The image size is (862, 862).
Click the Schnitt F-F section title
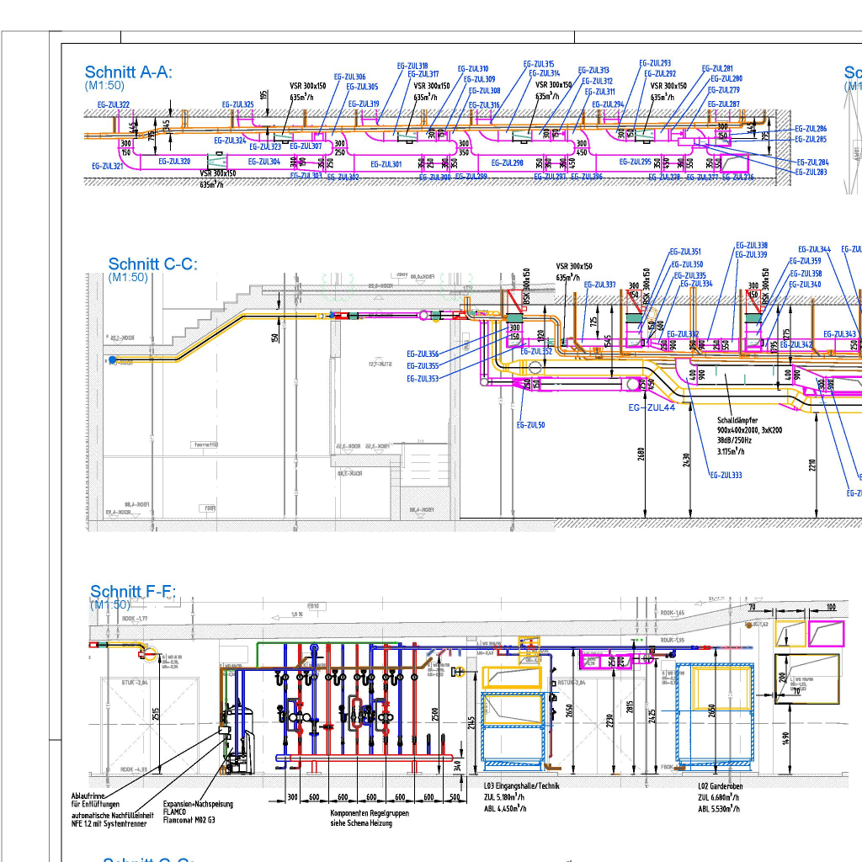[133, 592]
